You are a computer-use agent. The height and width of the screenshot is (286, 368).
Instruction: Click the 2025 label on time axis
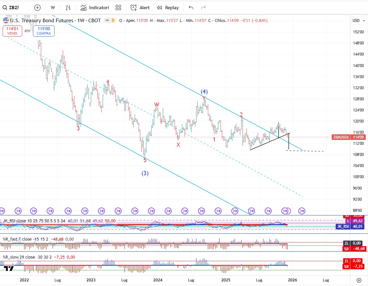(x=226, y=280)
